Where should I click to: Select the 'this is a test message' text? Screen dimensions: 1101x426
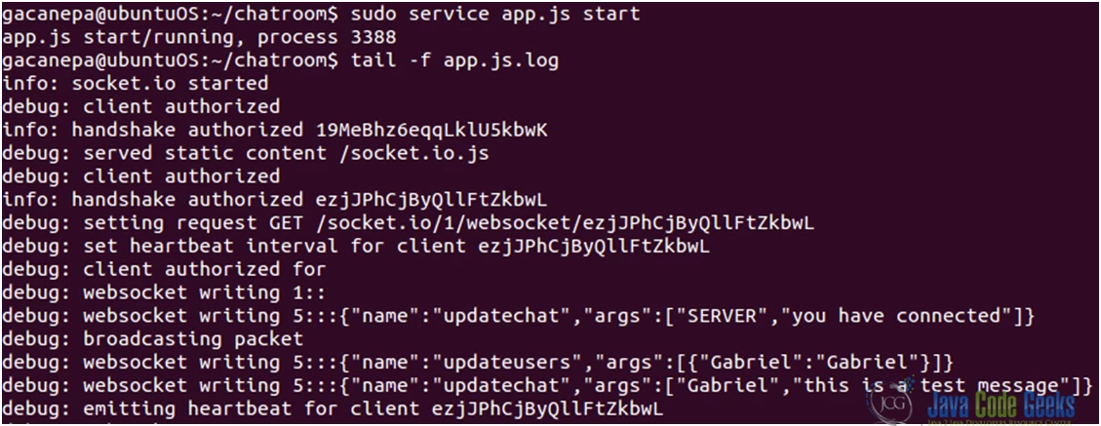pos(936,386)
